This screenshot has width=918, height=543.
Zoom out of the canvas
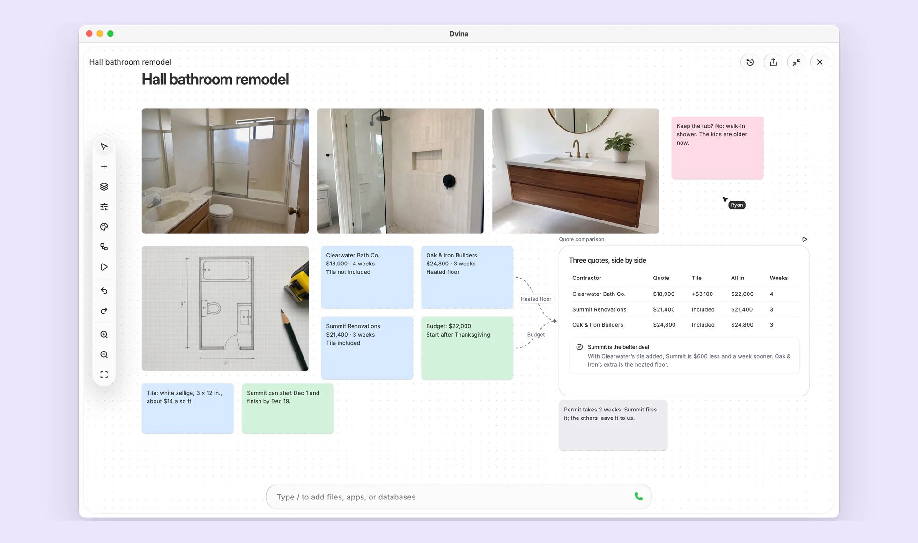click(104, 355)
